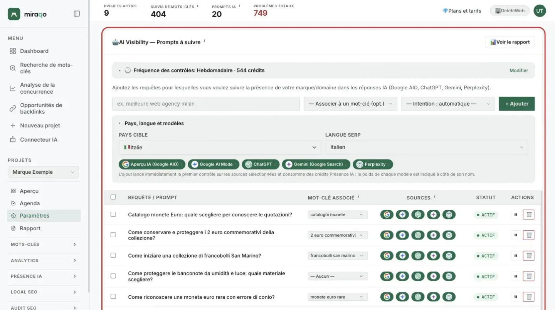Open Connecteur IA in the sidebar
This screenshot has width=555, height=310.
(39, 139)
